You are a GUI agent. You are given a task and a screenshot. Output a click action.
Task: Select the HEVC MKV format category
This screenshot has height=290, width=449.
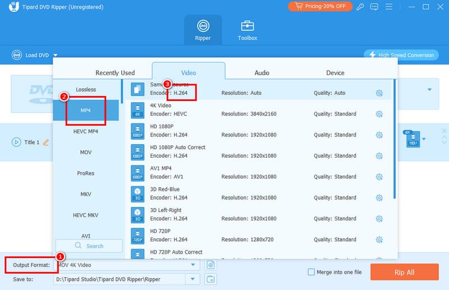[86, 215]
